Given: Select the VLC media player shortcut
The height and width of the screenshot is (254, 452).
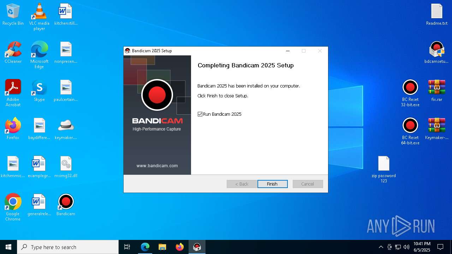Looking at the screenshot, I should [x=39, y=17].
